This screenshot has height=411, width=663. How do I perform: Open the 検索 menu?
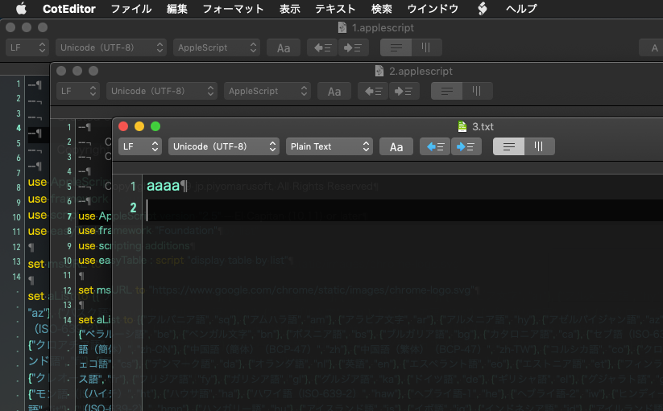381,8
